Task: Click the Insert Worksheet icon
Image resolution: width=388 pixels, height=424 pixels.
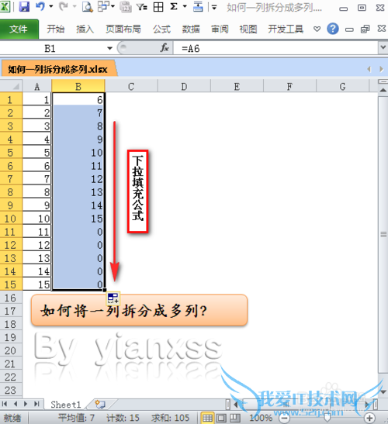Action: click(x=100, y=405)
